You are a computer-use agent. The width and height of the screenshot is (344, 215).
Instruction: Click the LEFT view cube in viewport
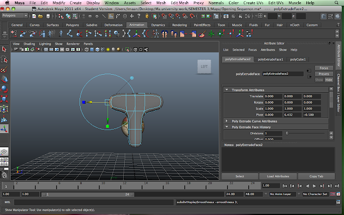click(x=204, y=66)
